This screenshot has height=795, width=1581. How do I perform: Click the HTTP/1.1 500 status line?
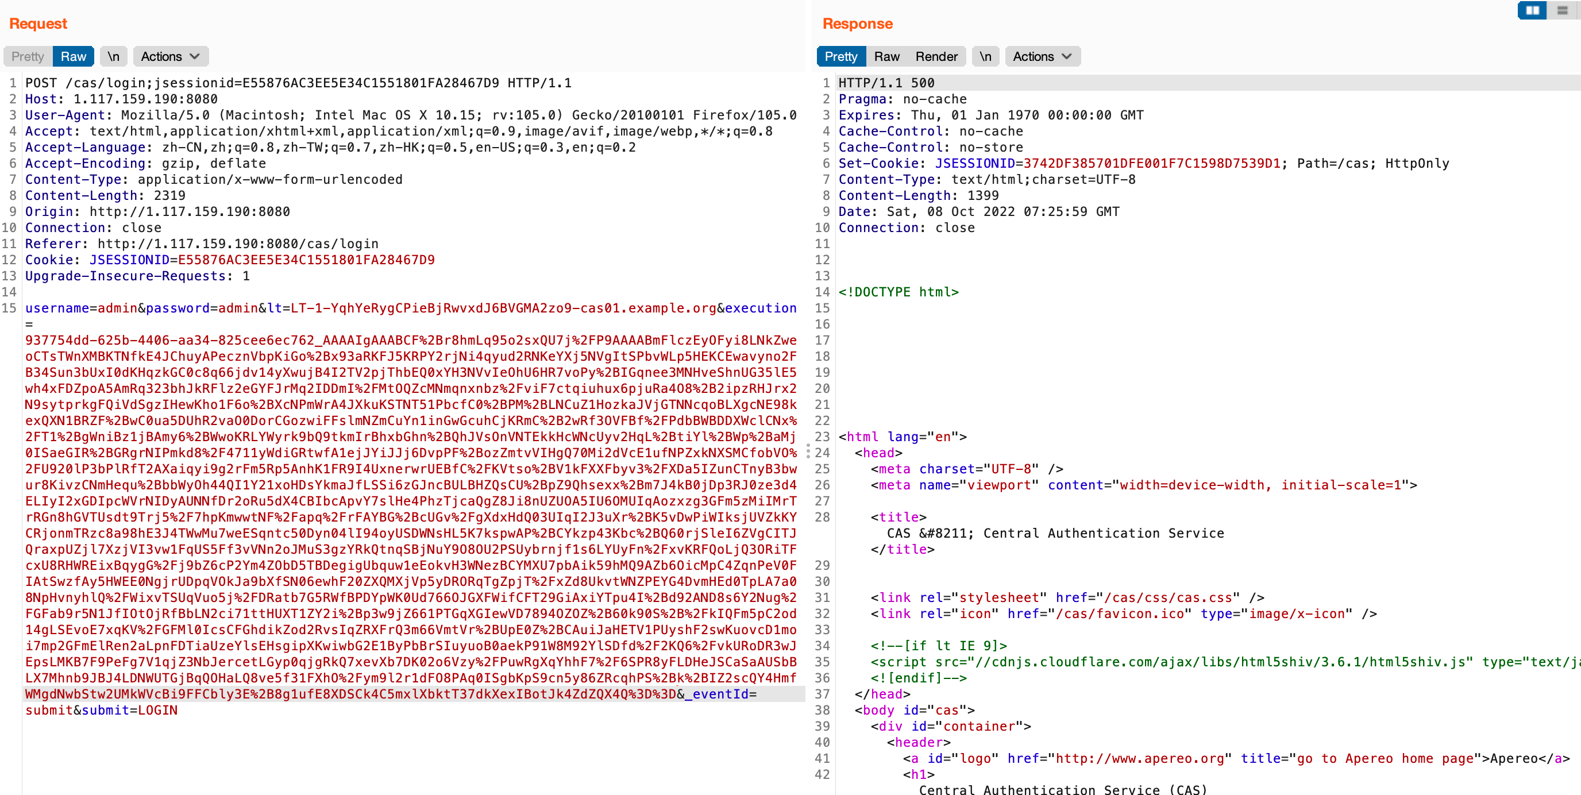[x=886, y=83]
